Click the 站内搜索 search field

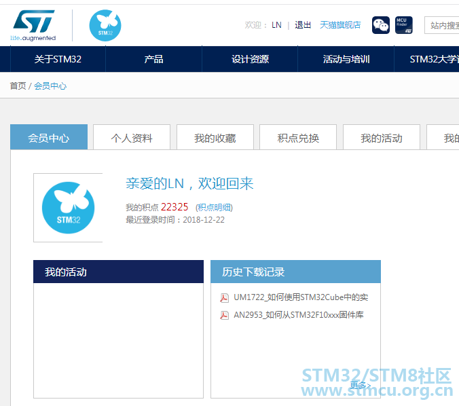[442, 25]
